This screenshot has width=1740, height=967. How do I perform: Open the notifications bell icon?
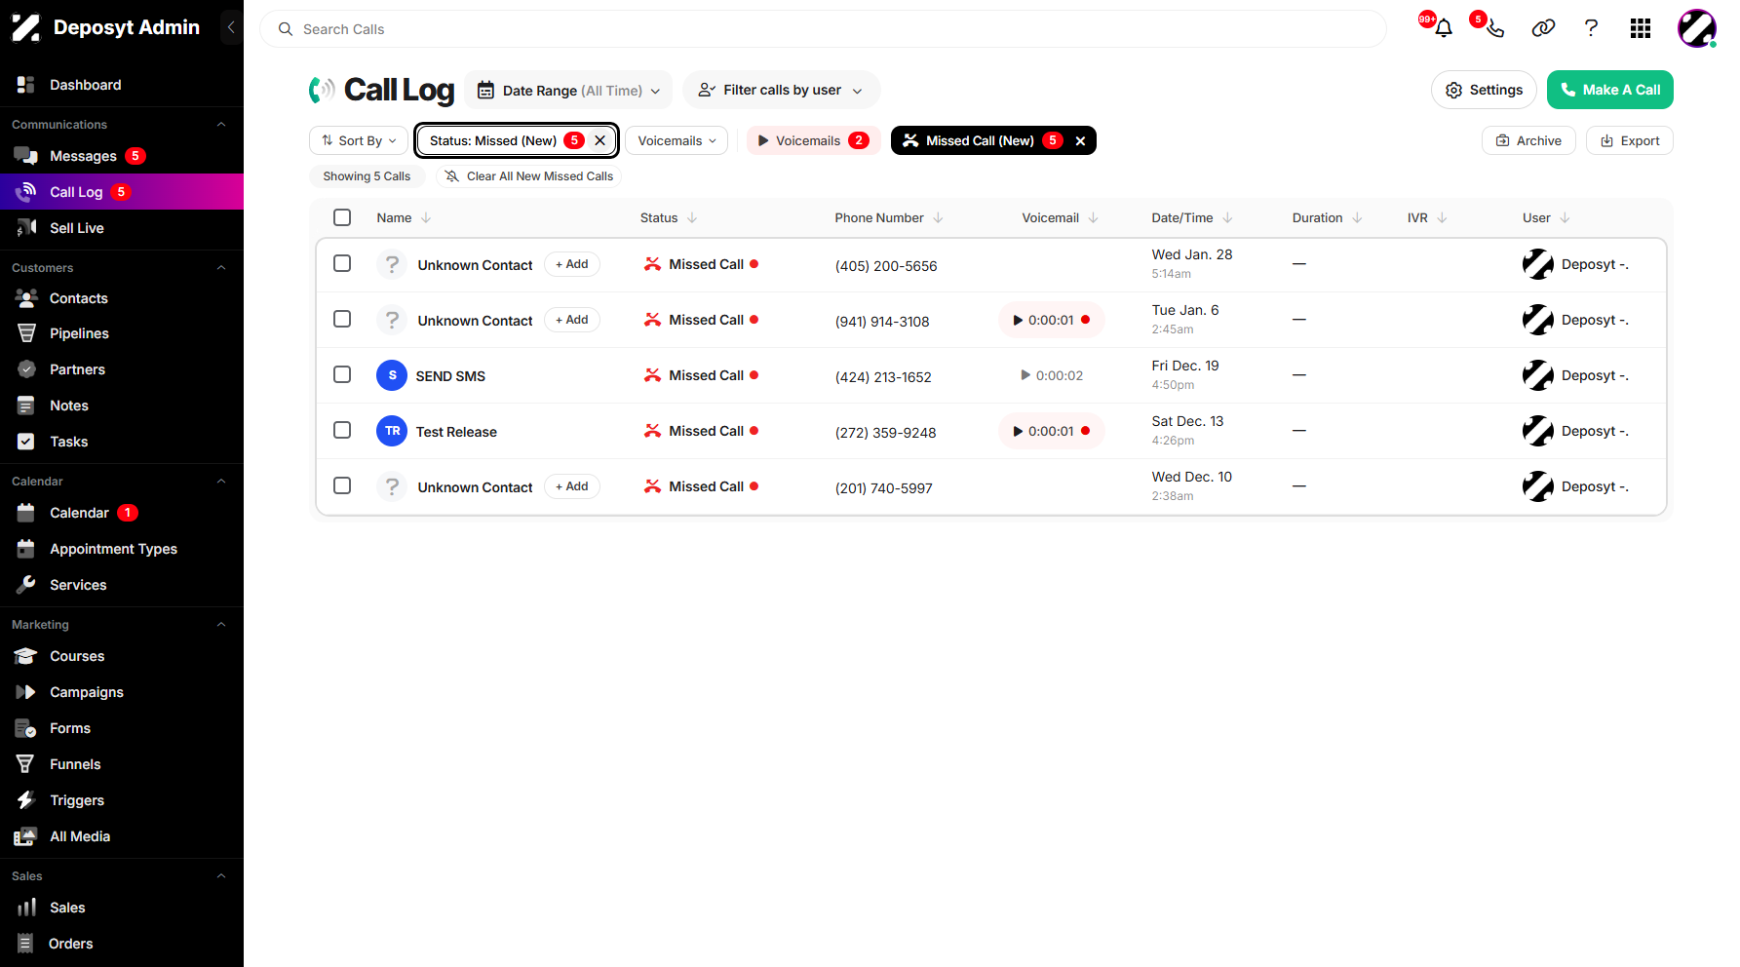(1444, 28)
